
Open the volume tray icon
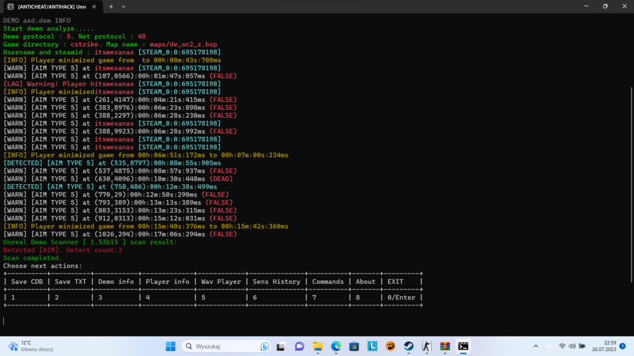coord(572,346)
